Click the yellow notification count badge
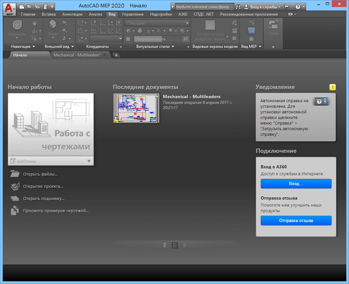 coord(333,87)
